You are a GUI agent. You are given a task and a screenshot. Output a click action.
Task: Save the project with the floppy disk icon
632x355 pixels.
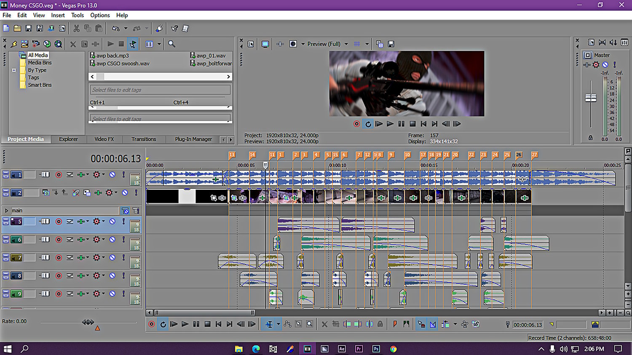pyautogui.click(x=29, y=28)
